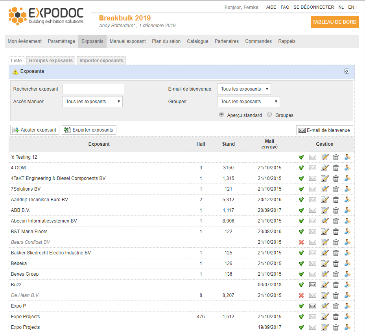
Task: Select the Aperçu standard radio button
Action: point(221,115)
